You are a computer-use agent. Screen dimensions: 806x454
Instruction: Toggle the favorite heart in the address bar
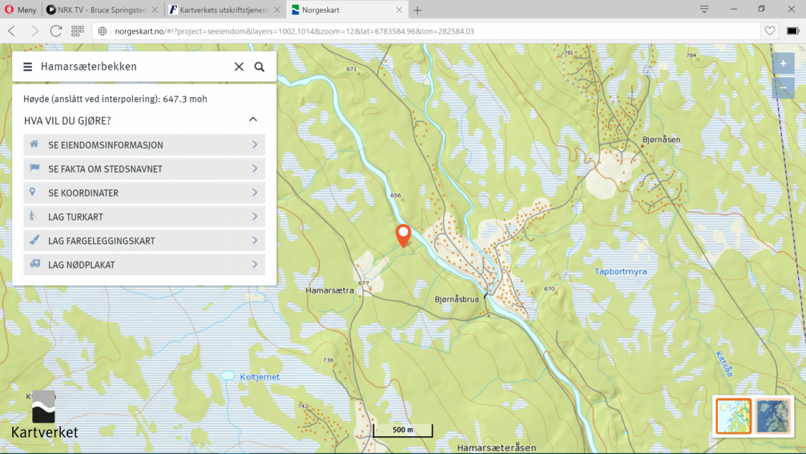point(770,31)
